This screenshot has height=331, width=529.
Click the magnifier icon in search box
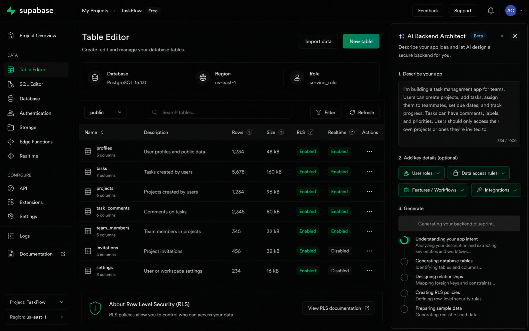[x=155, y=112]
